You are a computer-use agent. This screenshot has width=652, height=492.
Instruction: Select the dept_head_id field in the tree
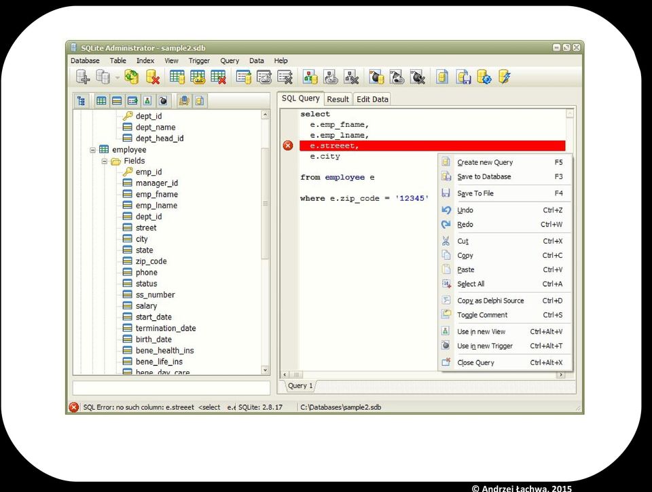pos(159,138)
